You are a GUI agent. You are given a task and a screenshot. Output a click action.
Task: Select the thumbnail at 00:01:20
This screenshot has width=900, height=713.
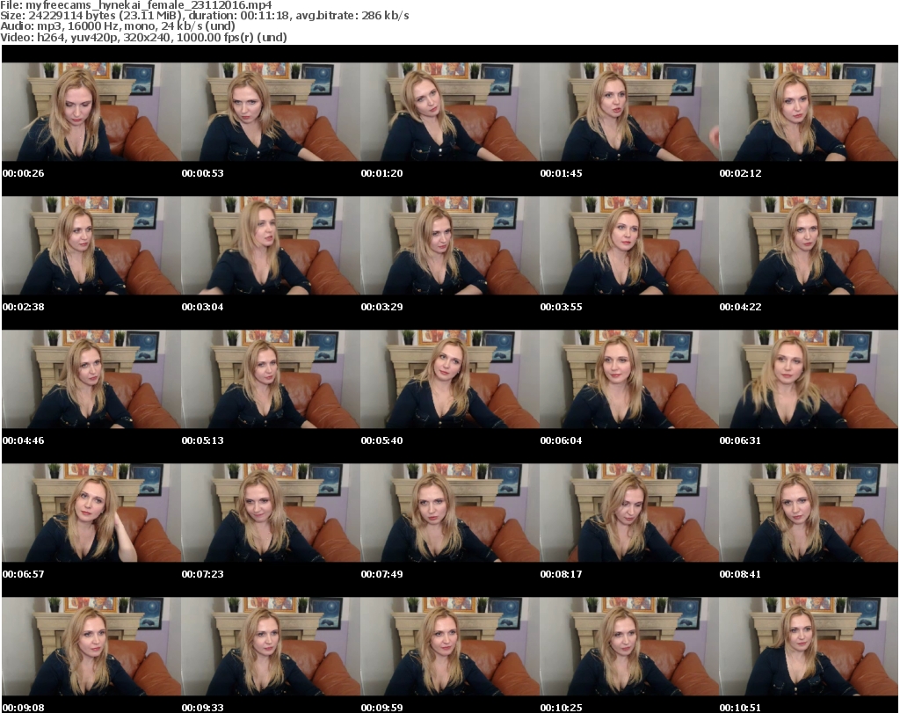(450, 112)
